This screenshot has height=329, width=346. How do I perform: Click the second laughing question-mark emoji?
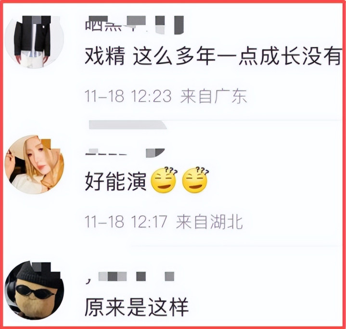pyautogui.click(x=195, y=180)
